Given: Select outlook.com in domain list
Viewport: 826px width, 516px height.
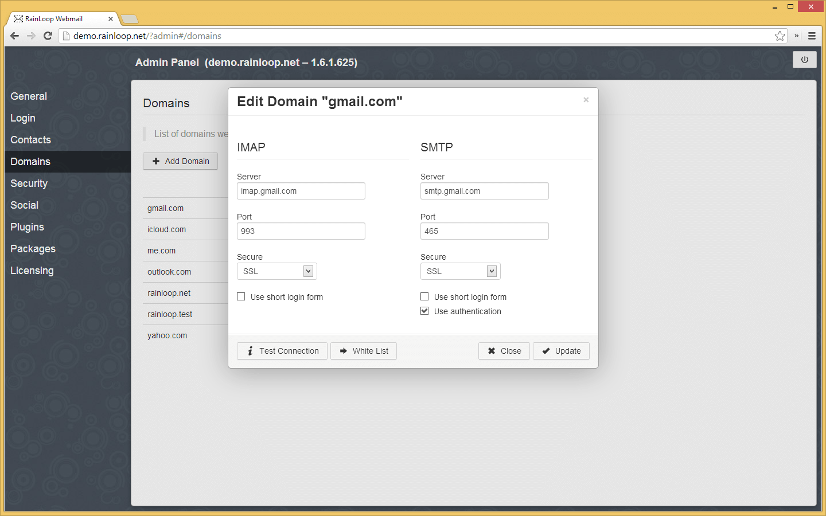Looking at the screenshot, I should [x=169, y=272].
